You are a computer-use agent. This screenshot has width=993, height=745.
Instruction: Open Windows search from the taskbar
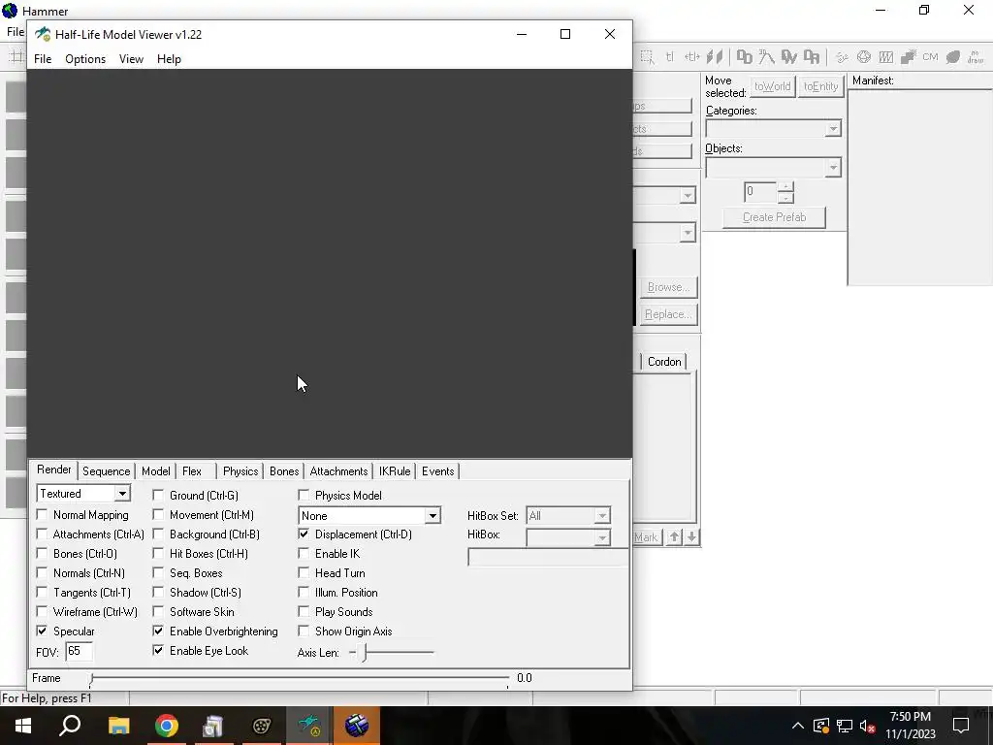[70, 726]
